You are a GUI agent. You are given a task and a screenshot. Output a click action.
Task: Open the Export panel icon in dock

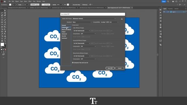(x=160, y=41)
